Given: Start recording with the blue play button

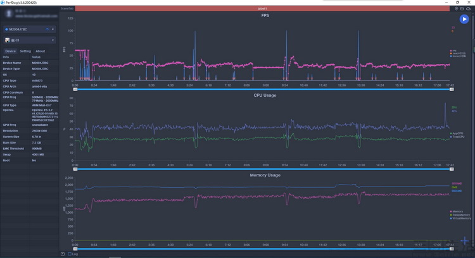Looking at the screenshot, I should pos(464,19).
